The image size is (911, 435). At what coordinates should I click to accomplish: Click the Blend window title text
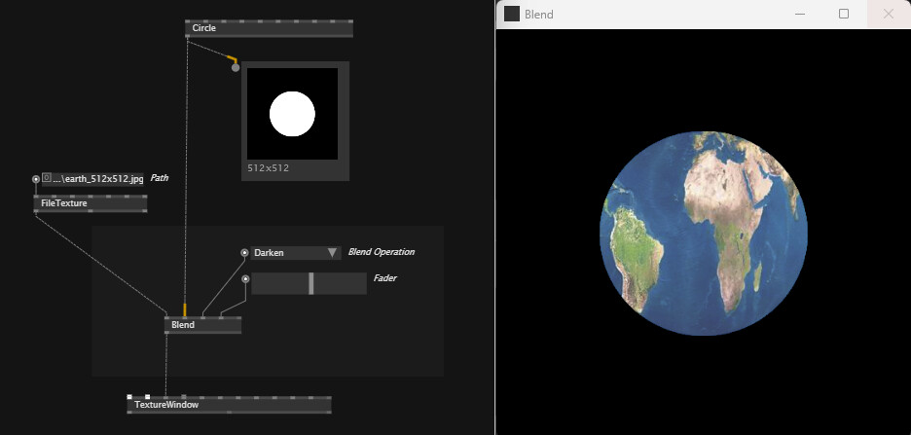click(x=538, y=15)
